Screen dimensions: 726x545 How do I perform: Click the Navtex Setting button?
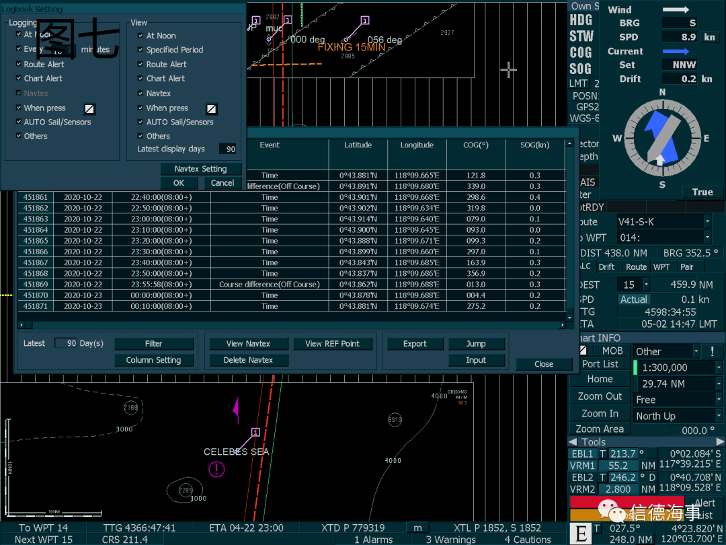(x=201, y=169)
